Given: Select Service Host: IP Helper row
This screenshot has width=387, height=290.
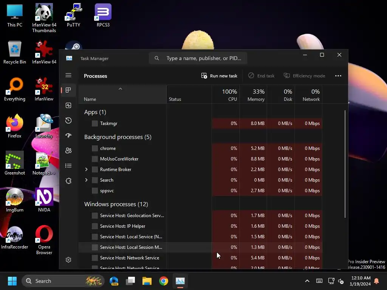Looking at the screenshot, I should pos(200,226).
